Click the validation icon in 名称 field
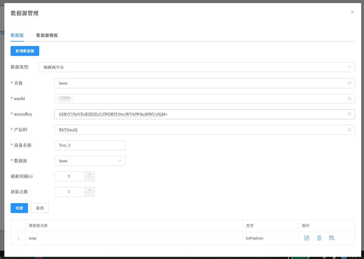Screen dimensions: 364x259 click(x=349, y=83)
